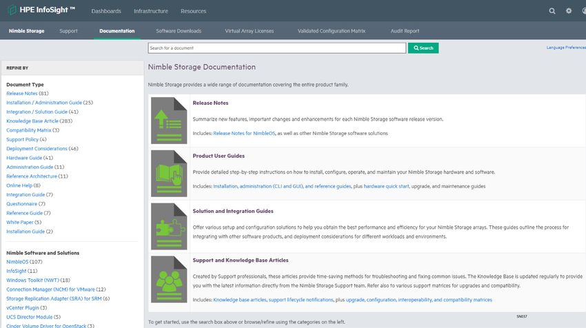Open Language Preferences link
This screenshot has width=586, height=328.
pos(566,48)
